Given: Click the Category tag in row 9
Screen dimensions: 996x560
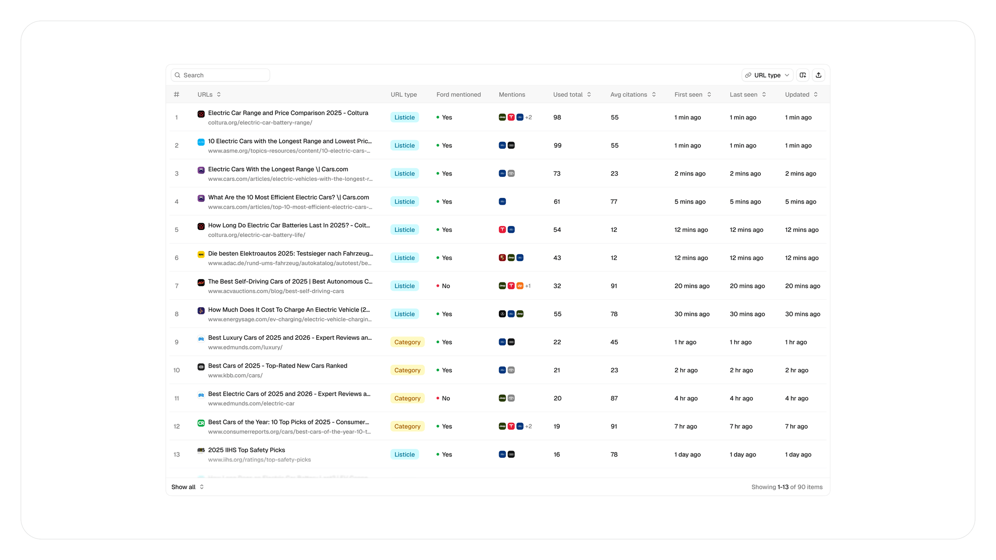Looking at the screenshot, I should click(x=407, y=342).
